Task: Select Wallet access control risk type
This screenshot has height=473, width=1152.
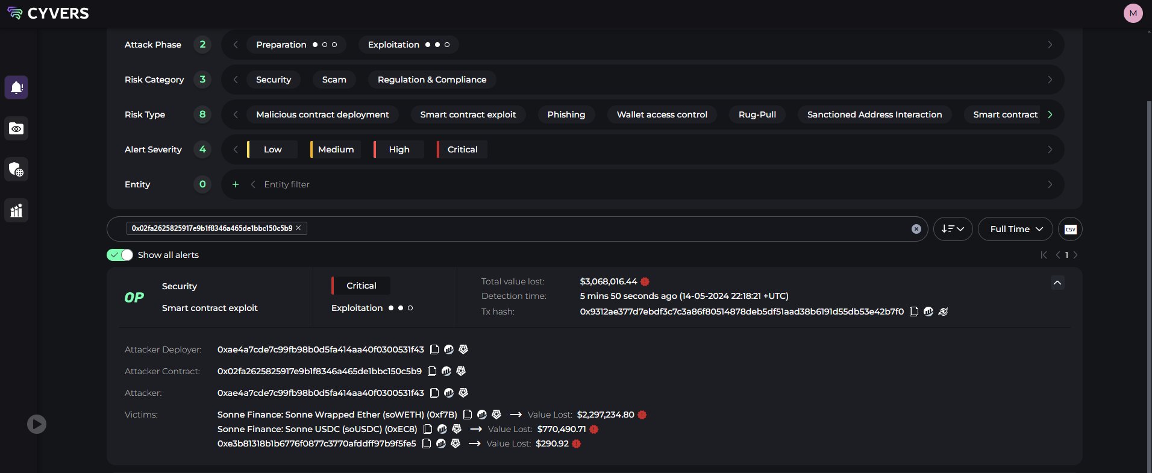Action: click(x=662, y=114)
